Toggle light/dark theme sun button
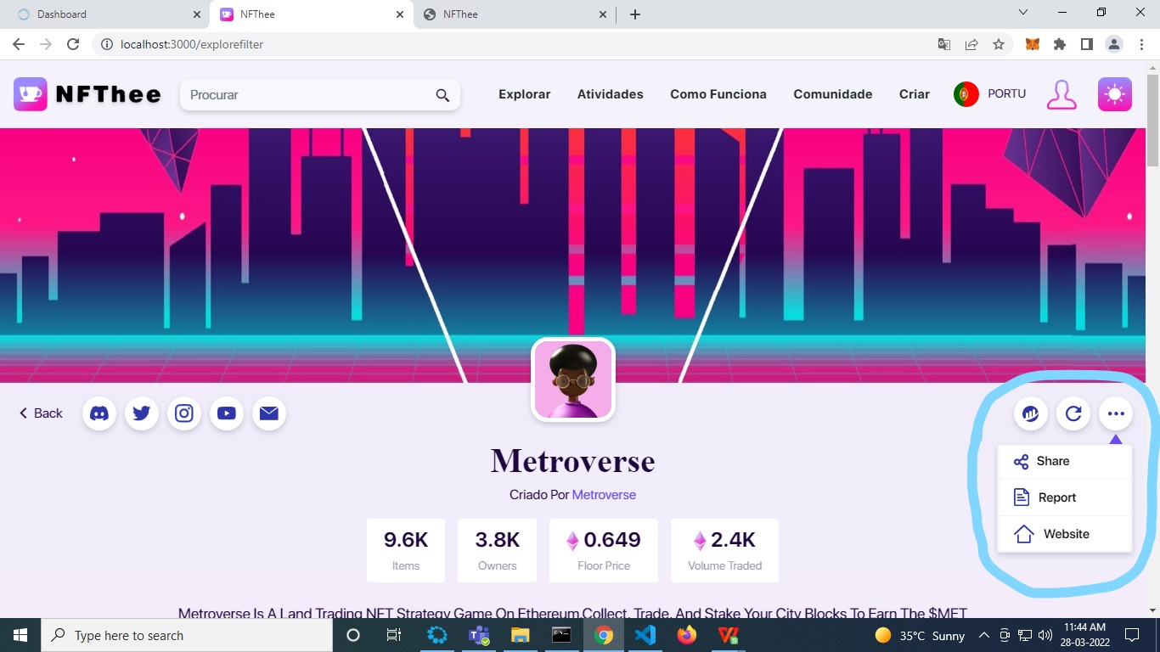Image resolution: width=1160 pixels, height=652 pixels. click(1114, 94)
